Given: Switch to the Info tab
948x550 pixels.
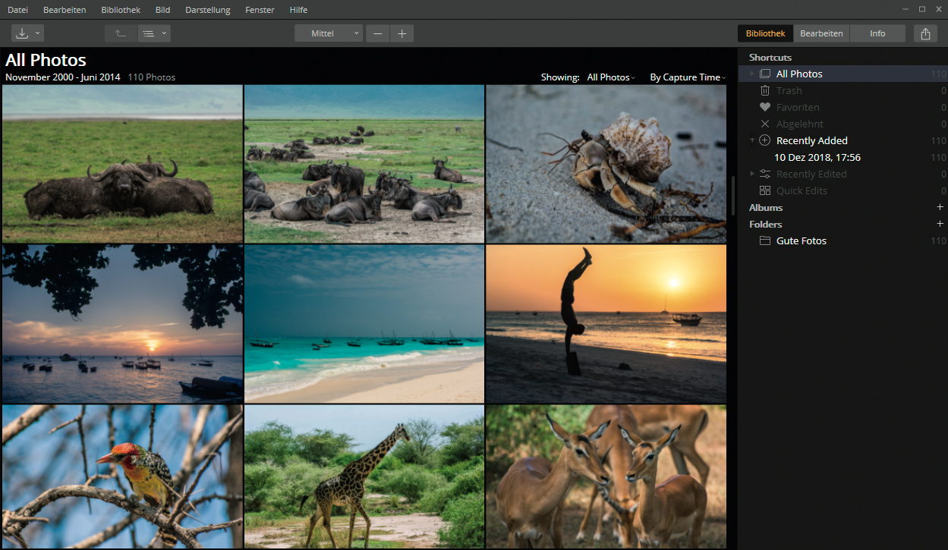Looking at the screenshot, I should [x=877, y=33].
